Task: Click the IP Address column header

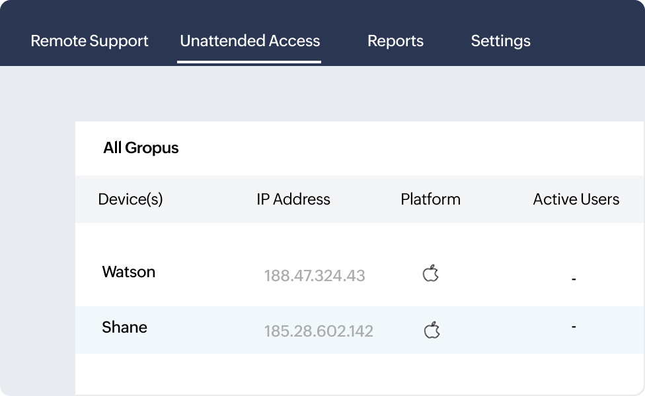Action: pyautogui.click(x=293, y=199)
